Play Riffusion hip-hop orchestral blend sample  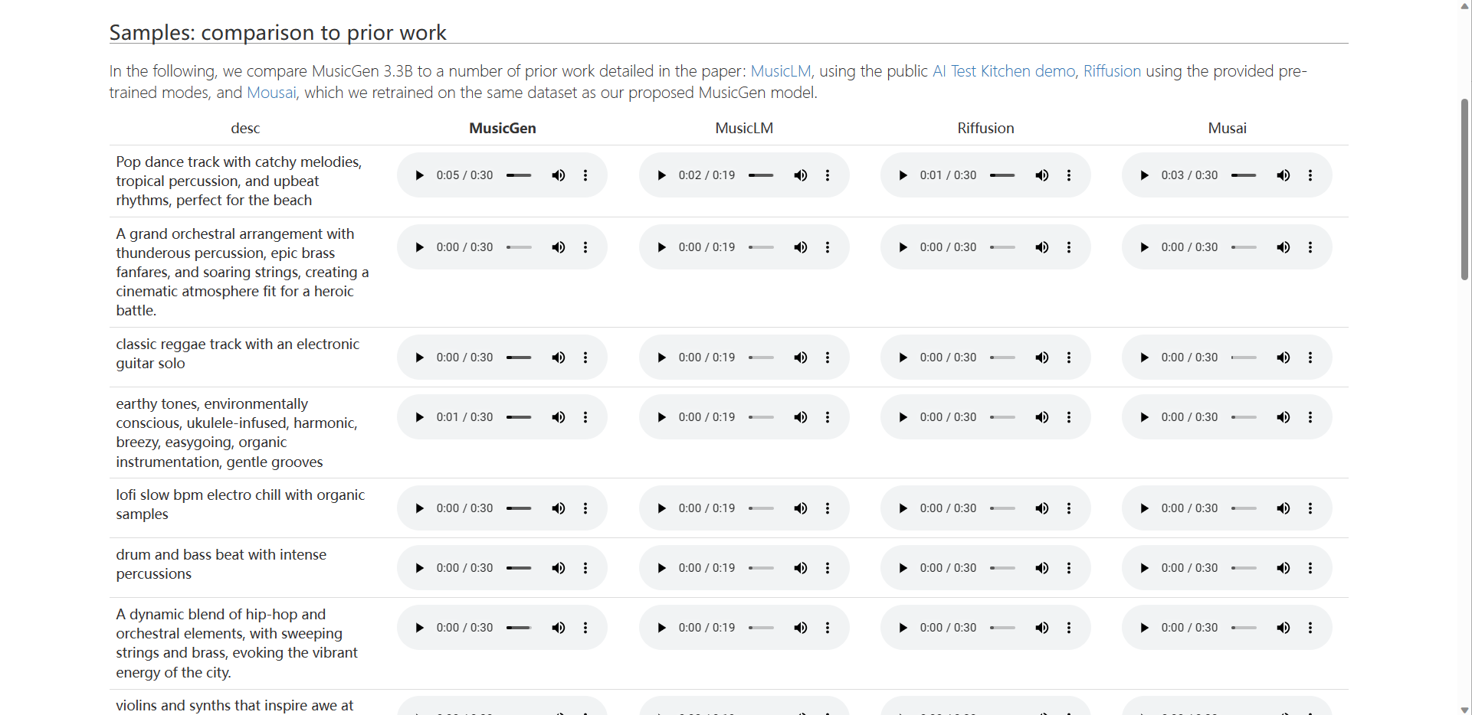(903, 628)
